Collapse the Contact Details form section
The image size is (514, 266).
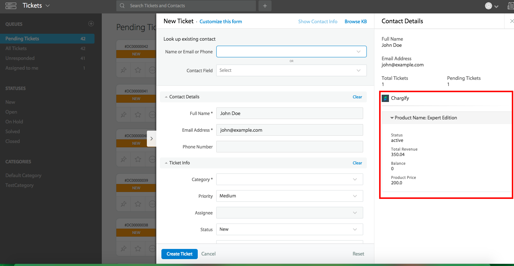pos(166,97)
